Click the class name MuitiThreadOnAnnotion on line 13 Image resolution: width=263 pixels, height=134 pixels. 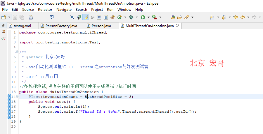[x=74, y=92]
